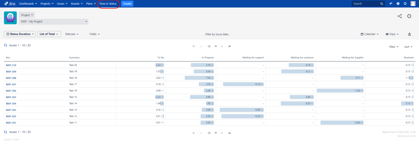Screen dimensions: 419x147
Task: Open Jira administration gear in top bar
Action: tap(405, 4)
